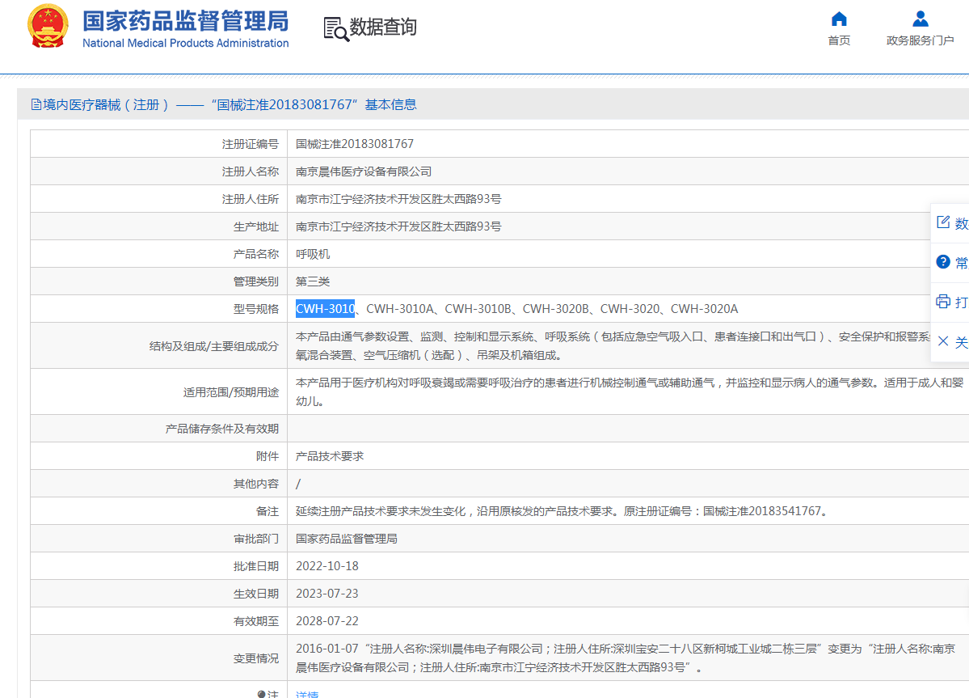Click 国家药品监督管理局 approval department value
Viewport: 969px width, 698px height.
pos(346,539)
